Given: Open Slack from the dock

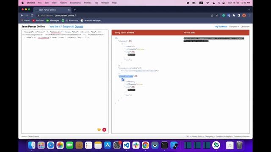Looking at the screenshot, I should tap(136, 145).
